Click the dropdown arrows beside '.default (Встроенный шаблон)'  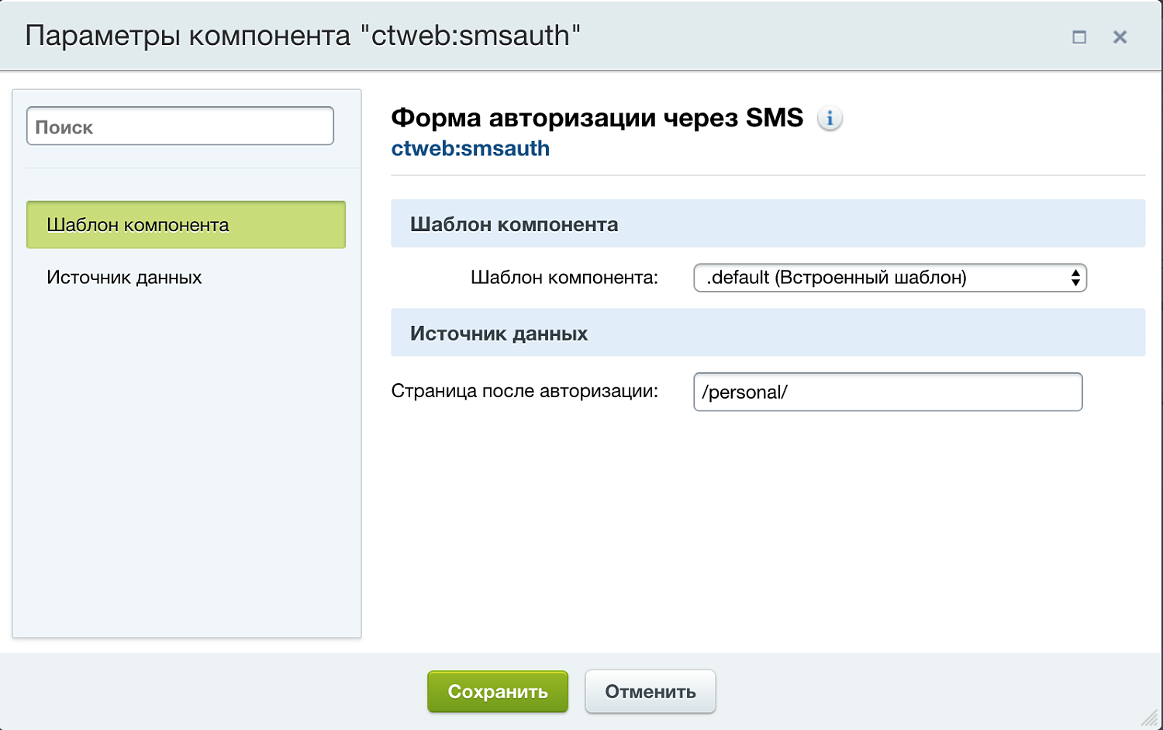(1076, 278)
